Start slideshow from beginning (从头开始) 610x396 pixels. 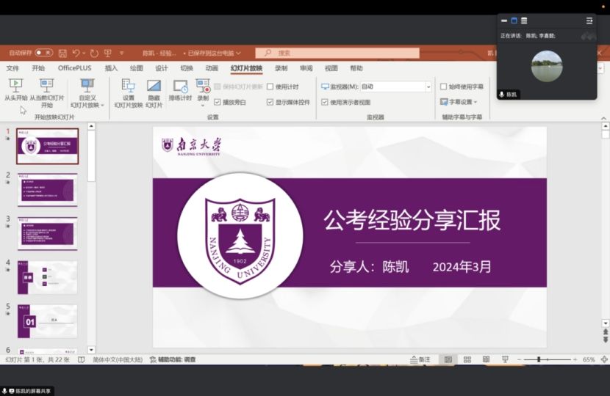point(15,90)
